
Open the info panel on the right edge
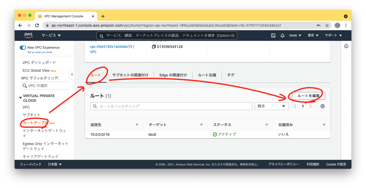[346, 46]
